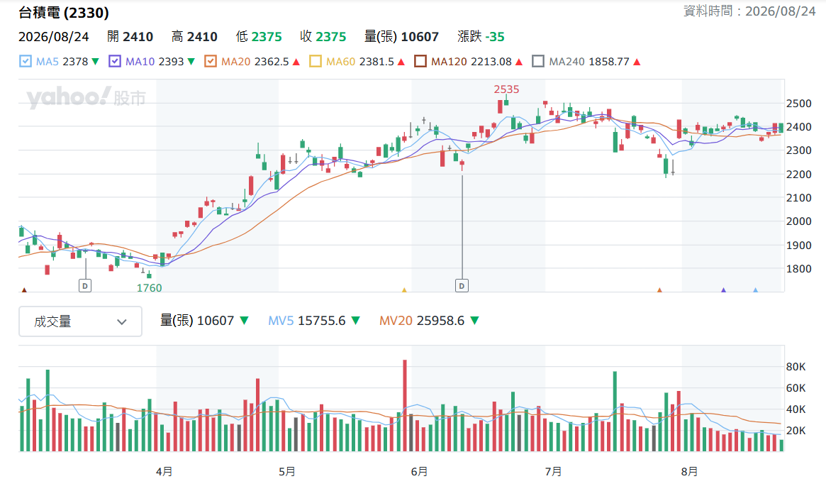Screen dimensions: 826x491
Task: Click the 4月 date axis label
Action: 164,471
